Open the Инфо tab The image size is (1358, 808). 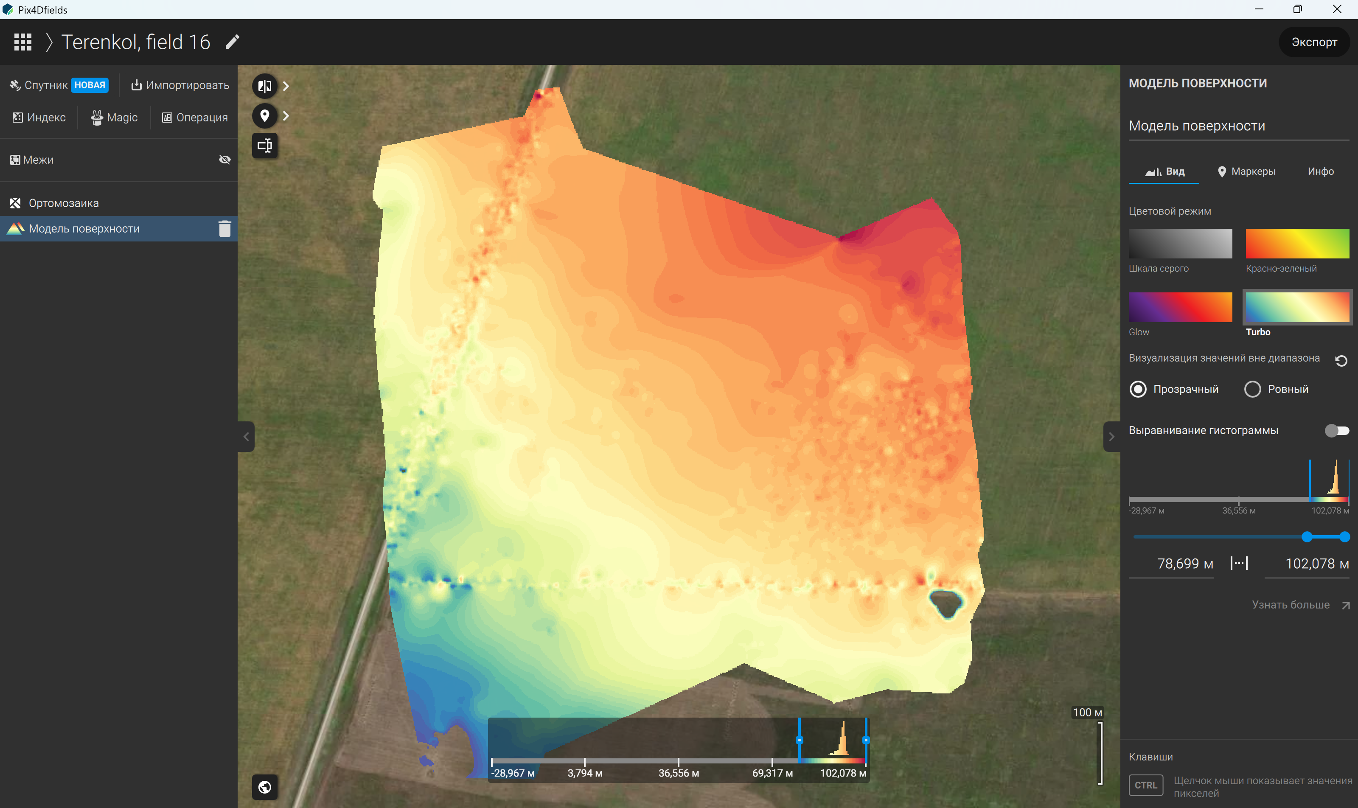1320,171
